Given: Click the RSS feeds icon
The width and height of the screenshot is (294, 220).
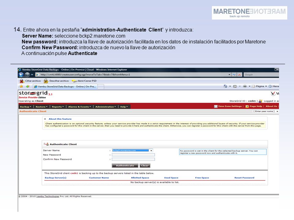Looking at the screenshot, I should point(235,86).
